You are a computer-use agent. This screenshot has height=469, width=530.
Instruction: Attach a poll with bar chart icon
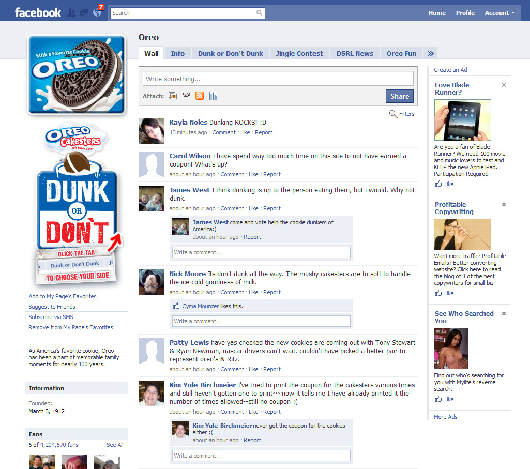click(213, 96)
